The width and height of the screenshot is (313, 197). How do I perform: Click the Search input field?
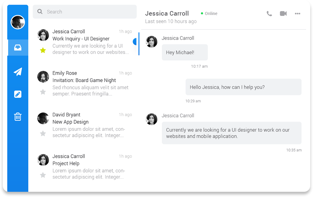tap(89, 12)
